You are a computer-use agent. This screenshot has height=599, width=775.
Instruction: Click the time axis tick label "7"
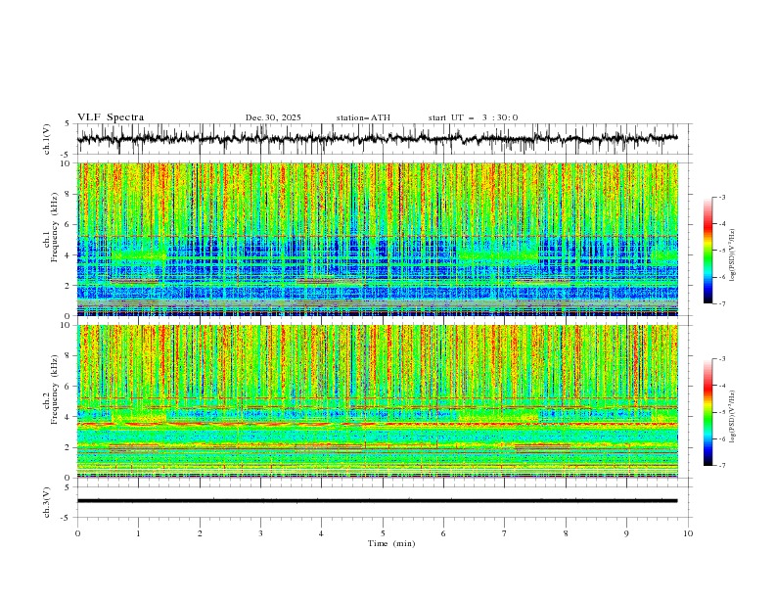[505, 533]
